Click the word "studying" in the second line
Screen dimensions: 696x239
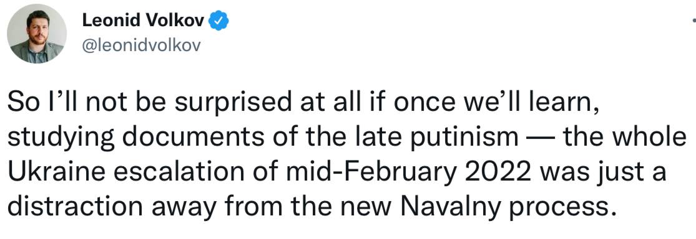pos(60,139)
